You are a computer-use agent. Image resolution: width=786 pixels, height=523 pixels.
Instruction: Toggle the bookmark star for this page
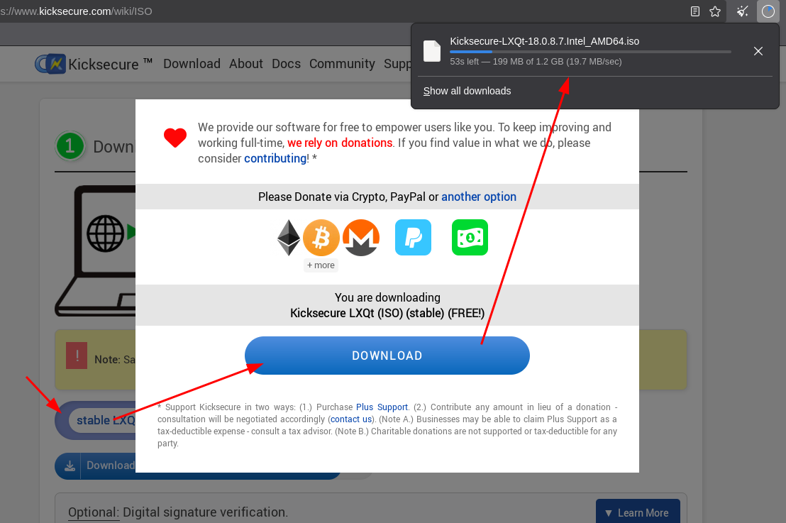tap(714, 11)
